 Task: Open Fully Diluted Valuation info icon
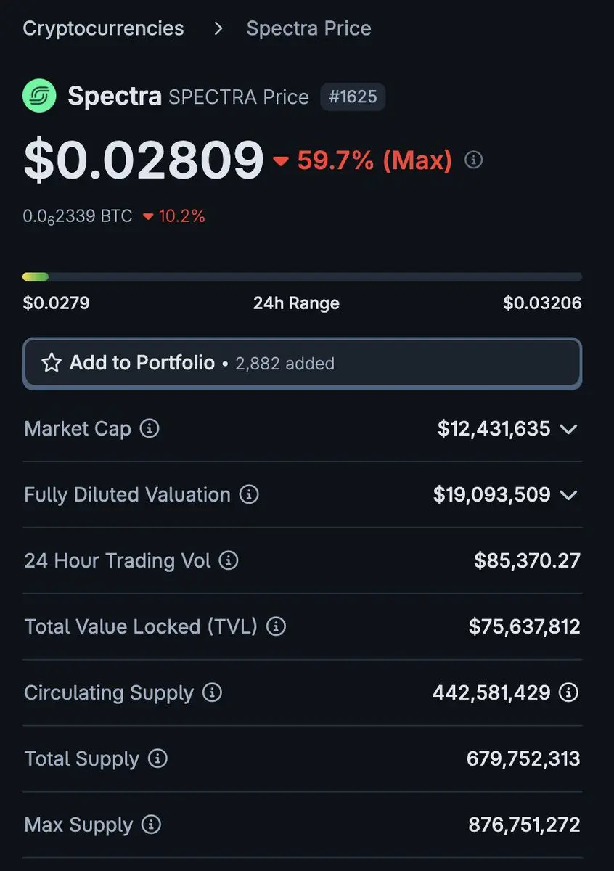[249, 494]
